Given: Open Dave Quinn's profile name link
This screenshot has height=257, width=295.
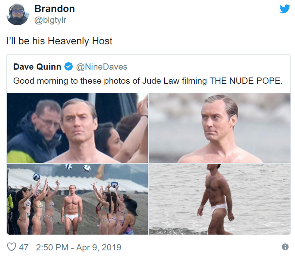Looking at the screenshot, I should coord(37,67).
